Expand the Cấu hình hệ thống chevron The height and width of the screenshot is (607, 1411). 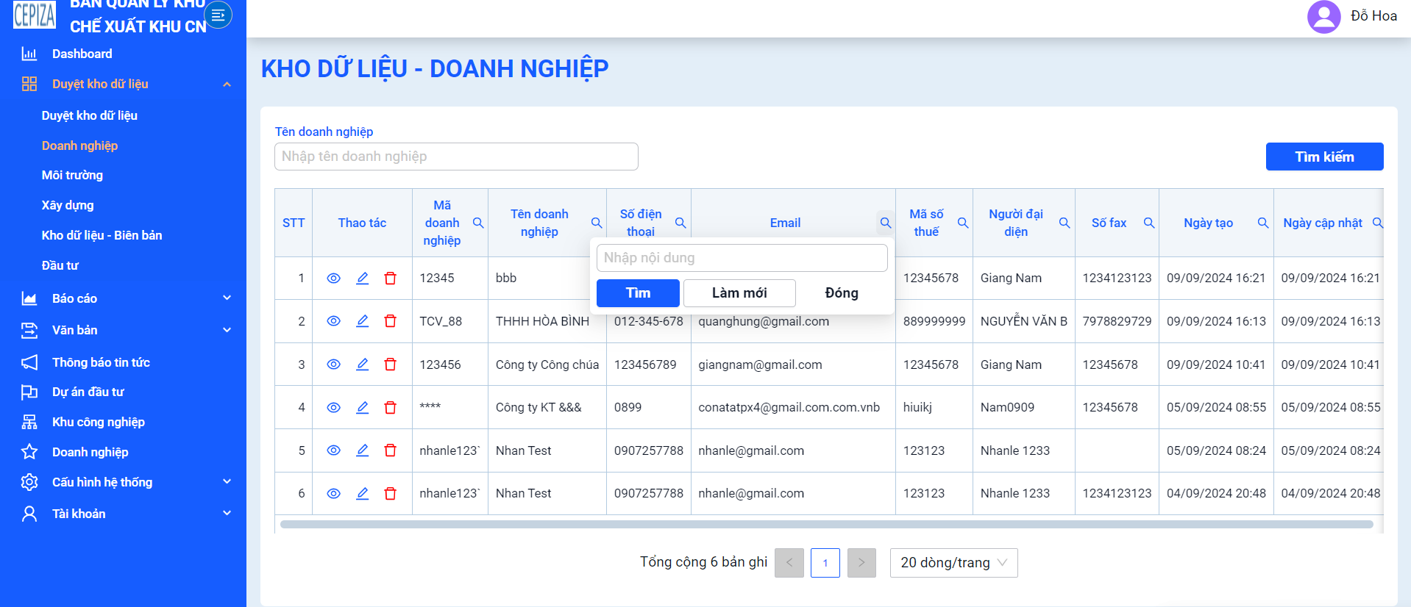(227, 481)
